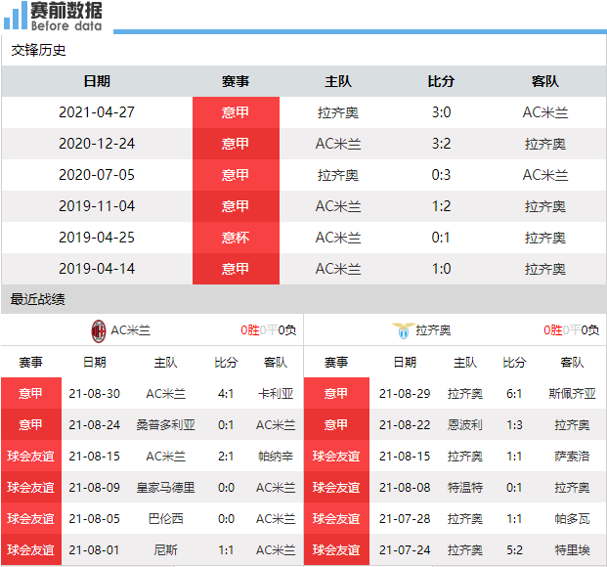Click score 2:1 against 帕纳辛
The width and height of the screenshot is (607, 567).
[x=226, y=457]
